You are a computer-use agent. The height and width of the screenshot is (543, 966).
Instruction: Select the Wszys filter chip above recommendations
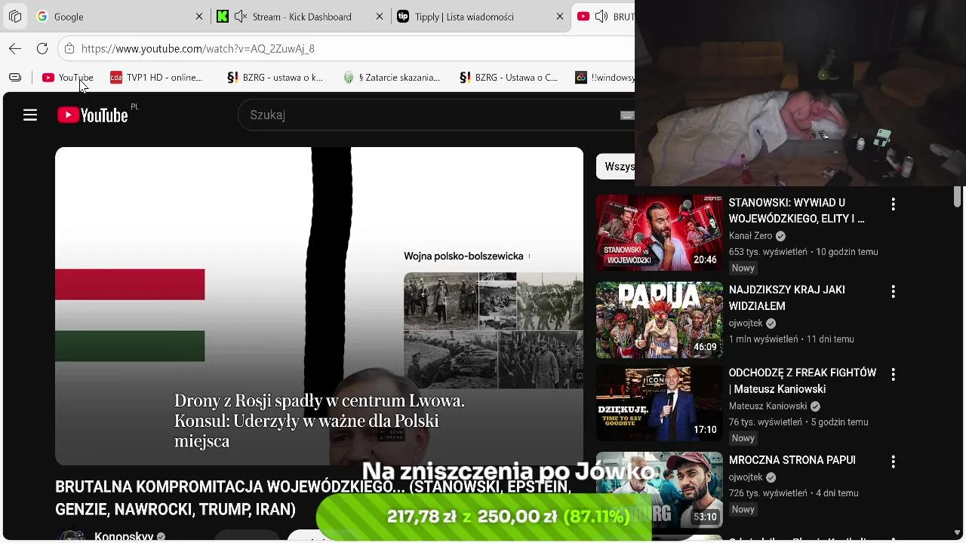616,167
